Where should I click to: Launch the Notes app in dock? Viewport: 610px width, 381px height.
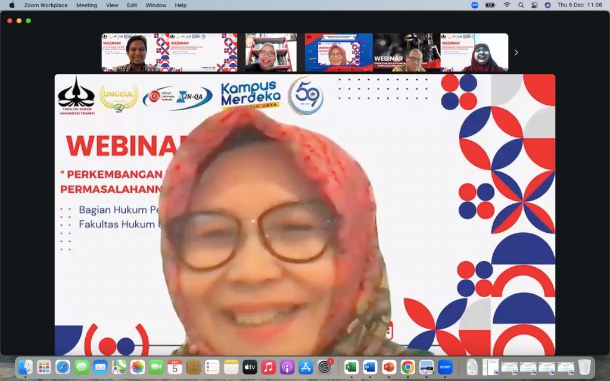click(231, 367)
